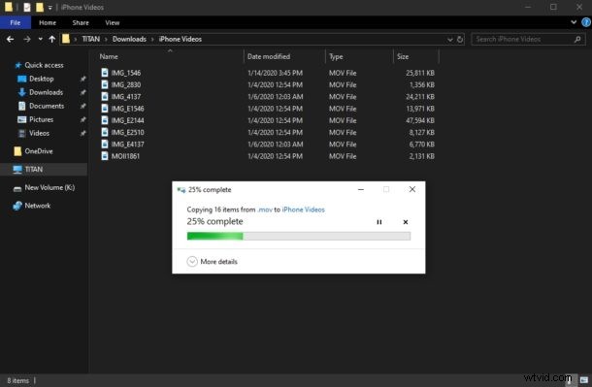Select the IMG_E4137 file icon
This screenshot has height=387, width=592.
[x=105, y=145]
